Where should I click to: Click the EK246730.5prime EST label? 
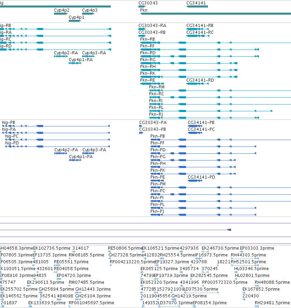coord(220,248)
